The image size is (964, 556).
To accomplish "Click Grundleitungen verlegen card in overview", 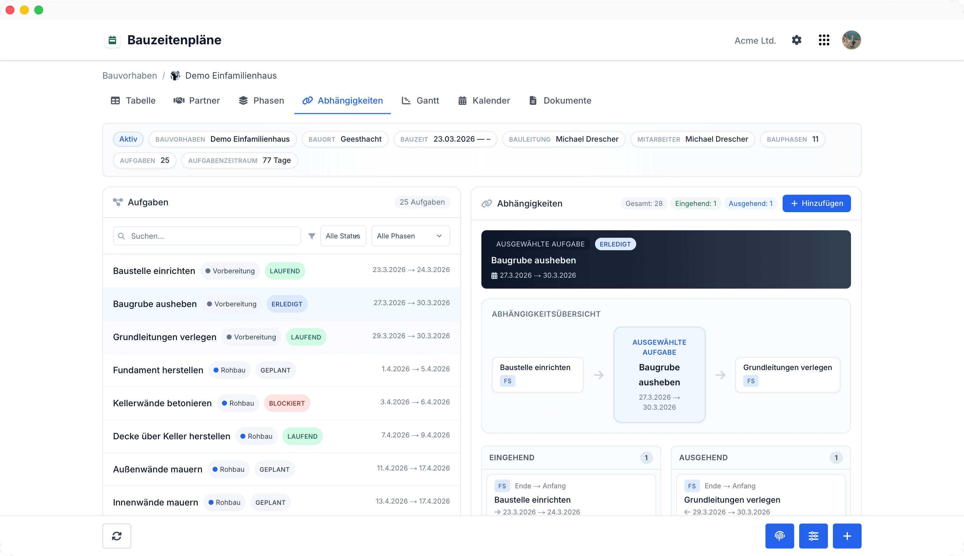I will (x=788, y=374).
